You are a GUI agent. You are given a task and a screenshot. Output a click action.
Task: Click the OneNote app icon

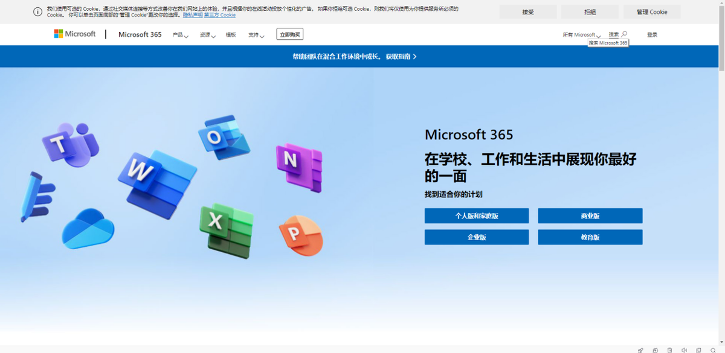299,167
